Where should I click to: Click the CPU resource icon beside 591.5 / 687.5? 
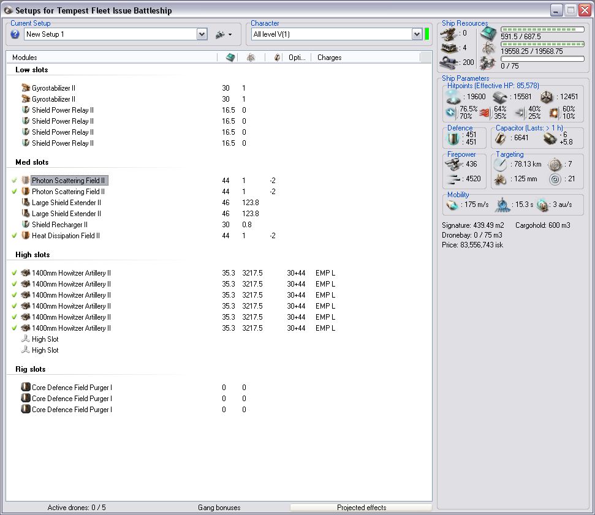coord(488,34)
